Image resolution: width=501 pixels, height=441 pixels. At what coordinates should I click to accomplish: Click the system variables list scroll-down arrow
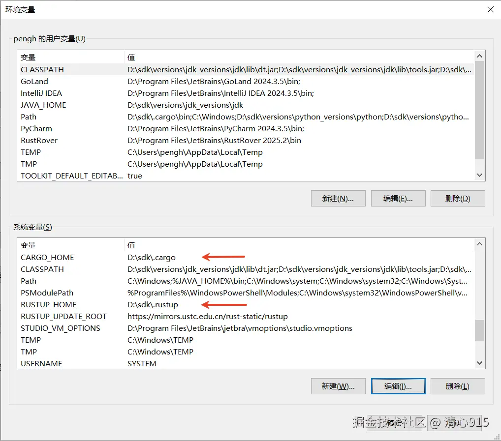pos(480,363)
